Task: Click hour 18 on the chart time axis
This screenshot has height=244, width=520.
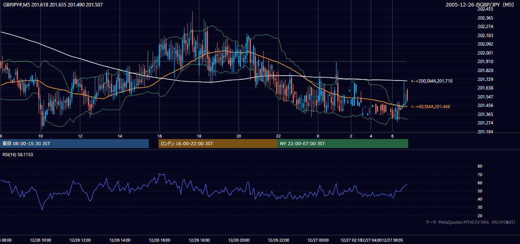Action: [199, 136]
